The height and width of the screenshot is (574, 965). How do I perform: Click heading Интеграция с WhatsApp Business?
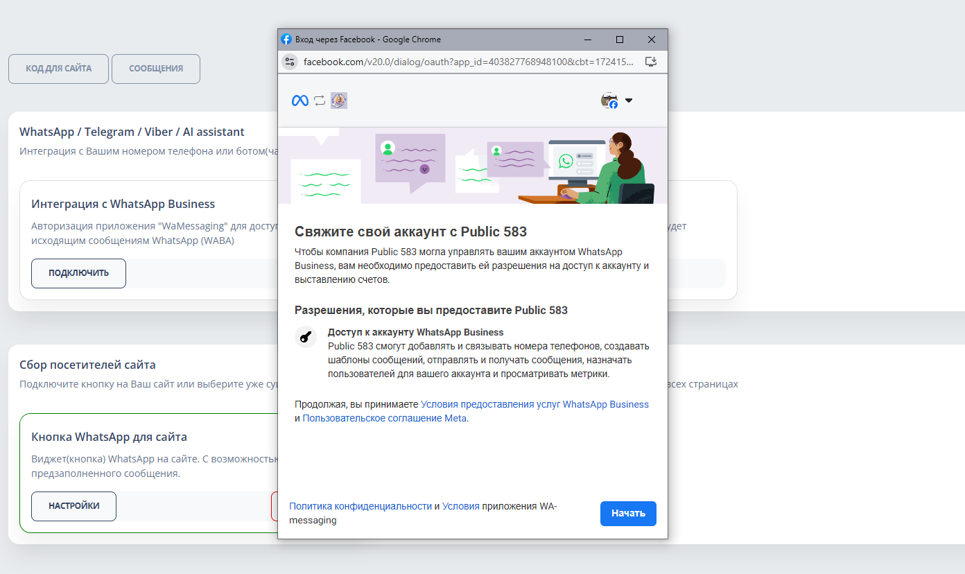tap(123, 204)
